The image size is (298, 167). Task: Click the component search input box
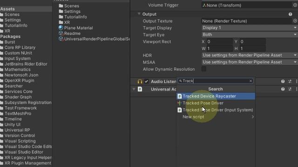[215, 81]
